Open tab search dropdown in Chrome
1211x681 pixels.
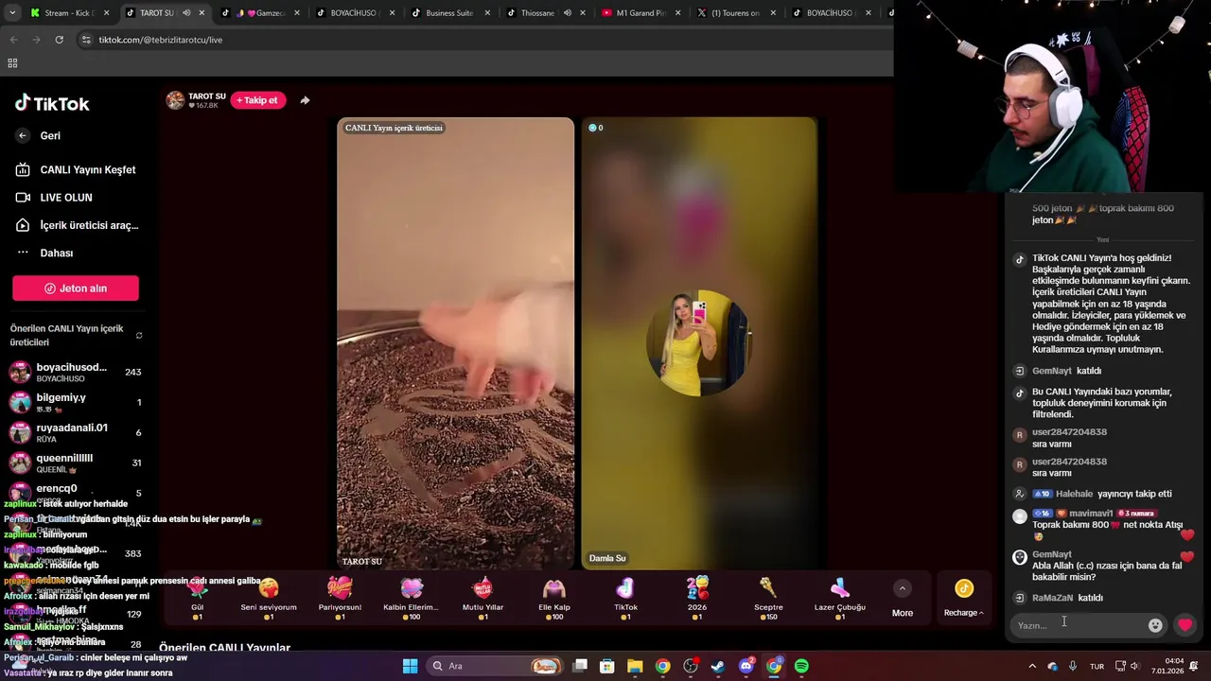pyautogui.click(x=12, y=13)
